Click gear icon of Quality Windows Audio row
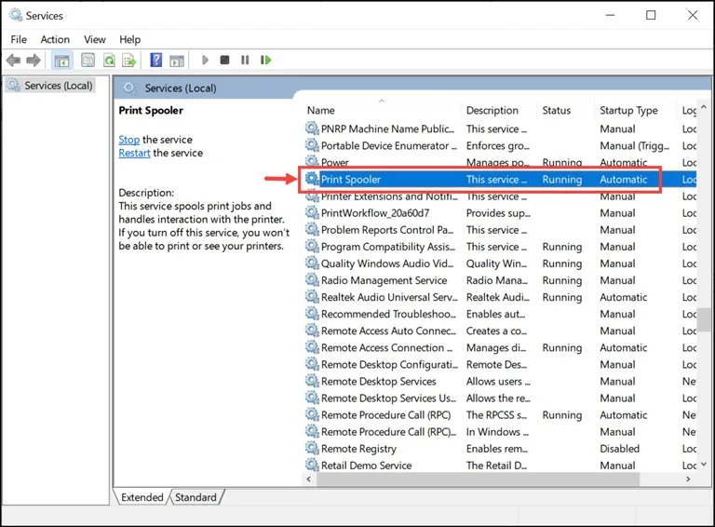 point(312,263)
